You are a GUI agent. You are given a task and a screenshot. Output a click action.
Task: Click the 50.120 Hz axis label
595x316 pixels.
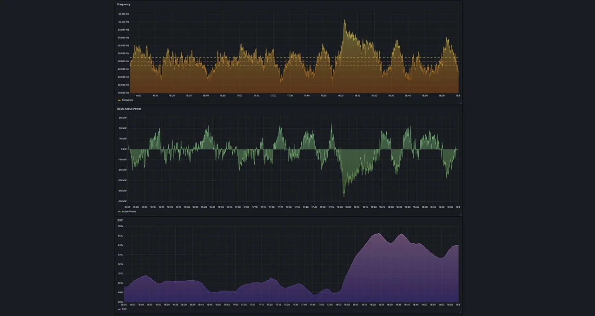tap(124, 14)
